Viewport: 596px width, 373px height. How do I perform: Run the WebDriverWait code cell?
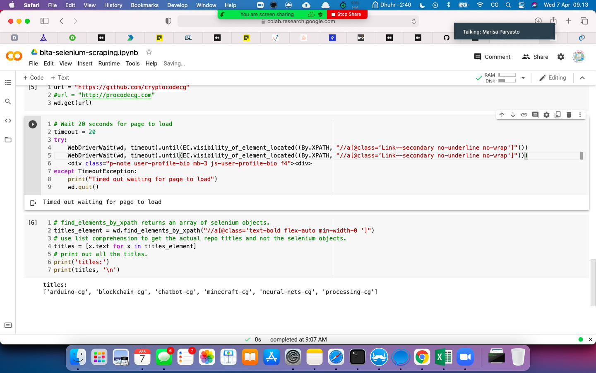tap(33, 124)
